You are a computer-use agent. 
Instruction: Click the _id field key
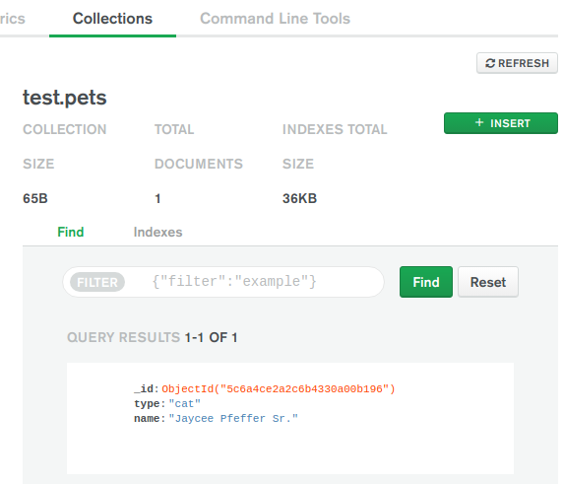147,389
